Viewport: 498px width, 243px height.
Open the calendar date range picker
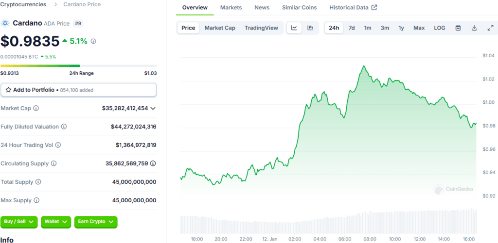(x=458, y=28)
